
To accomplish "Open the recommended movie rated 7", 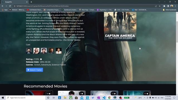I will 72,93.
